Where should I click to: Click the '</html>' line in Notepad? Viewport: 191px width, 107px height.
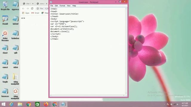click(54, 39)
